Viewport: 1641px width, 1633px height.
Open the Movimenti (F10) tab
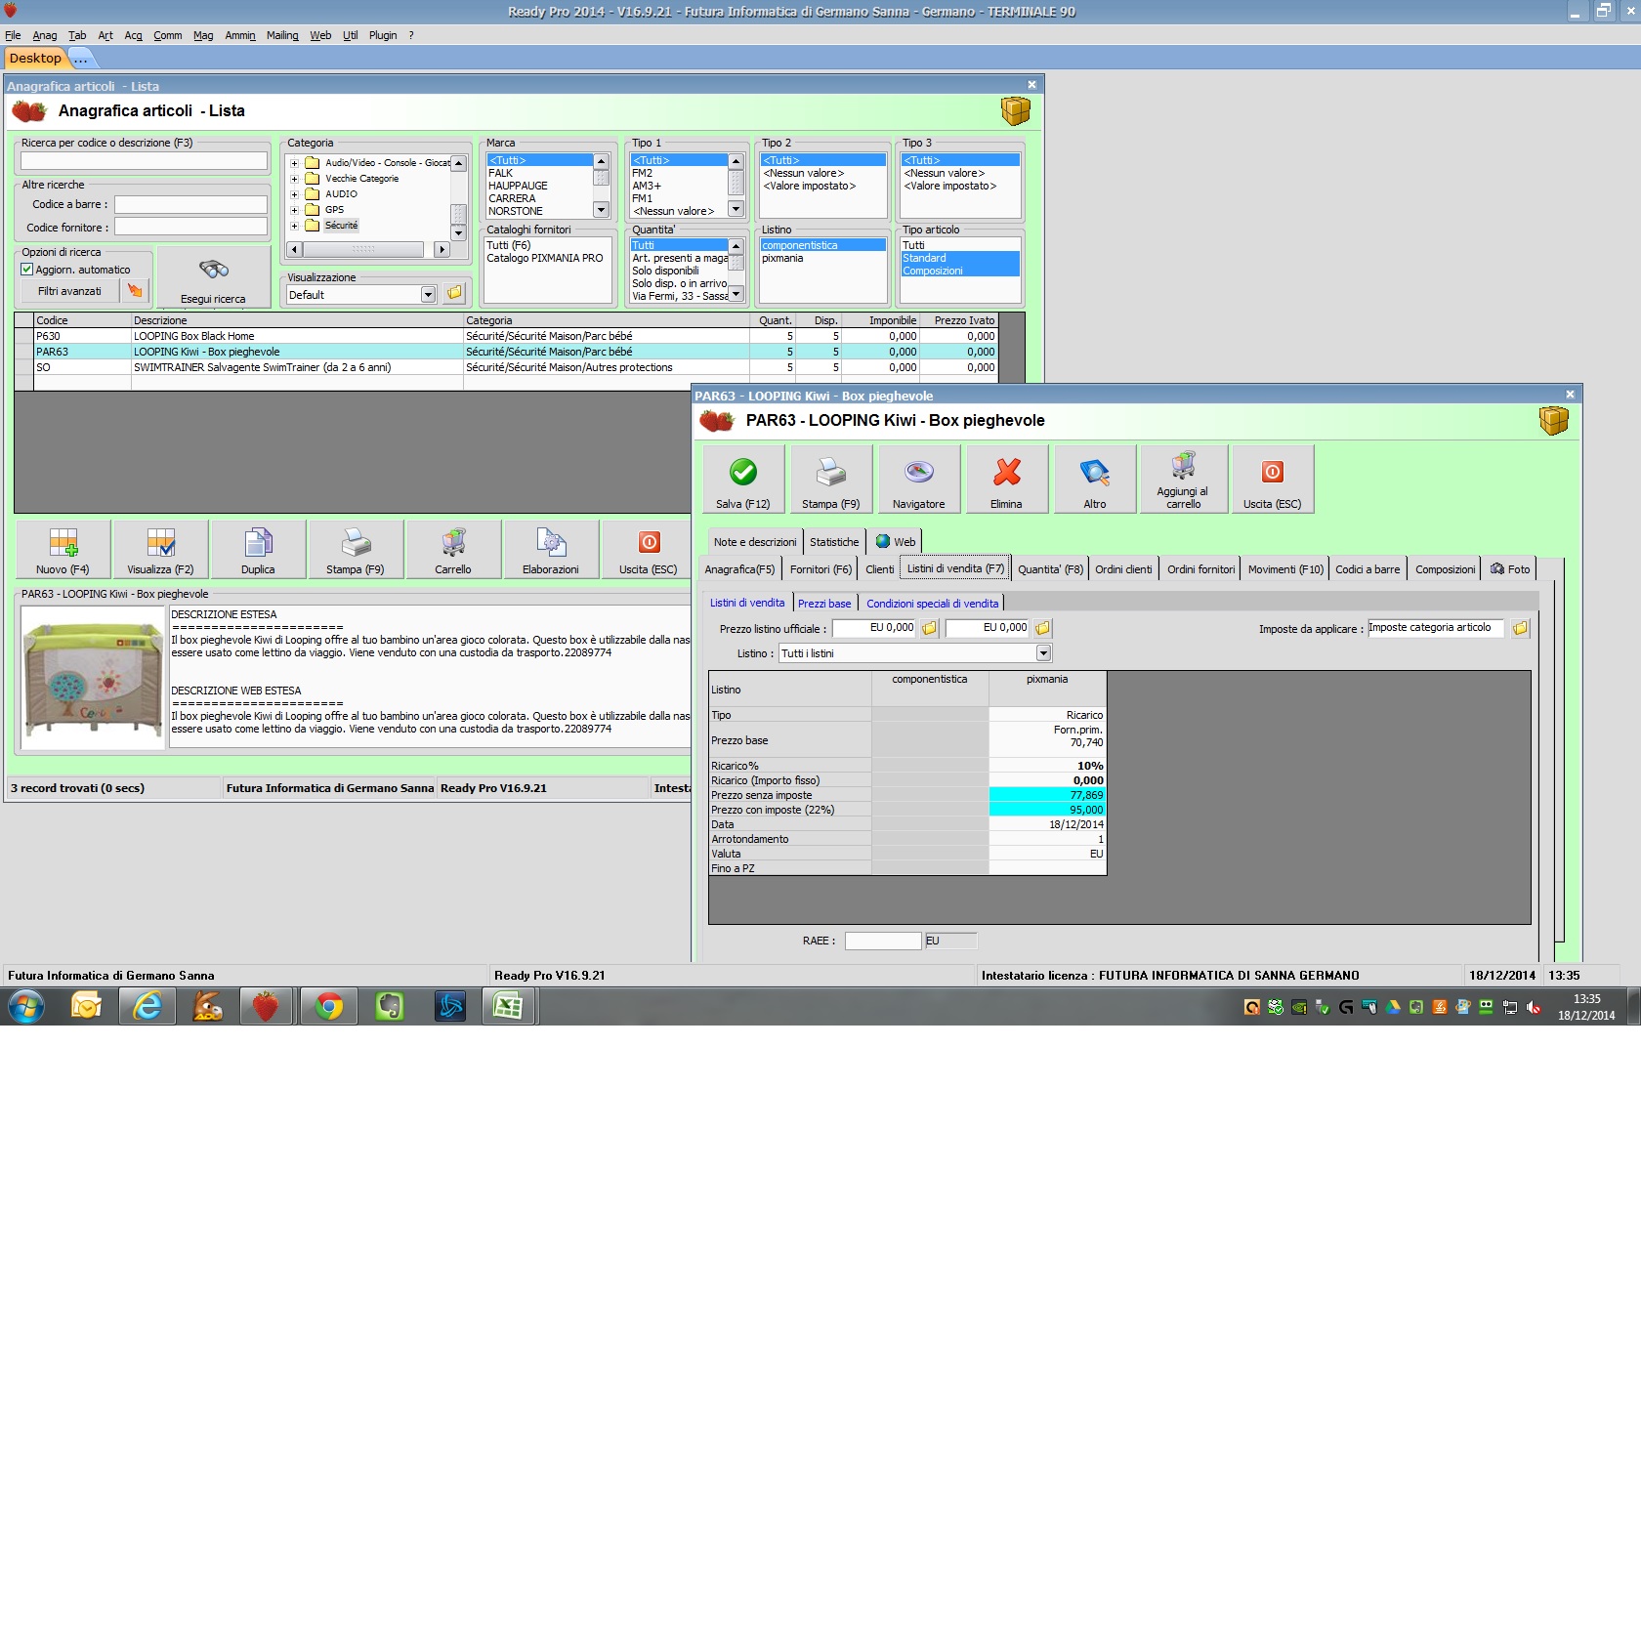pyautogui.click(x=1285, y=569)
